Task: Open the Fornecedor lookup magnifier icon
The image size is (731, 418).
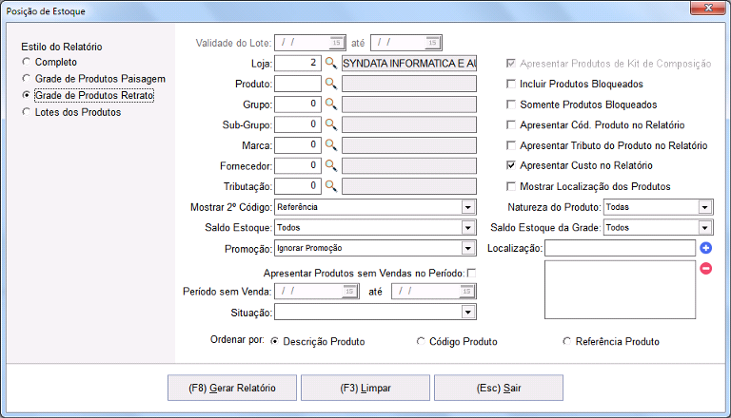Action: (x=331, y=165)
